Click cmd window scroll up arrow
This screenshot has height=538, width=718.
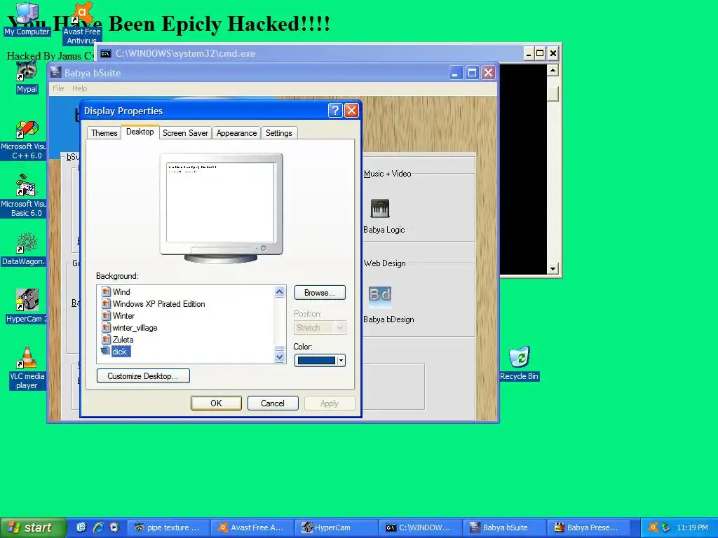coord(553,71)
